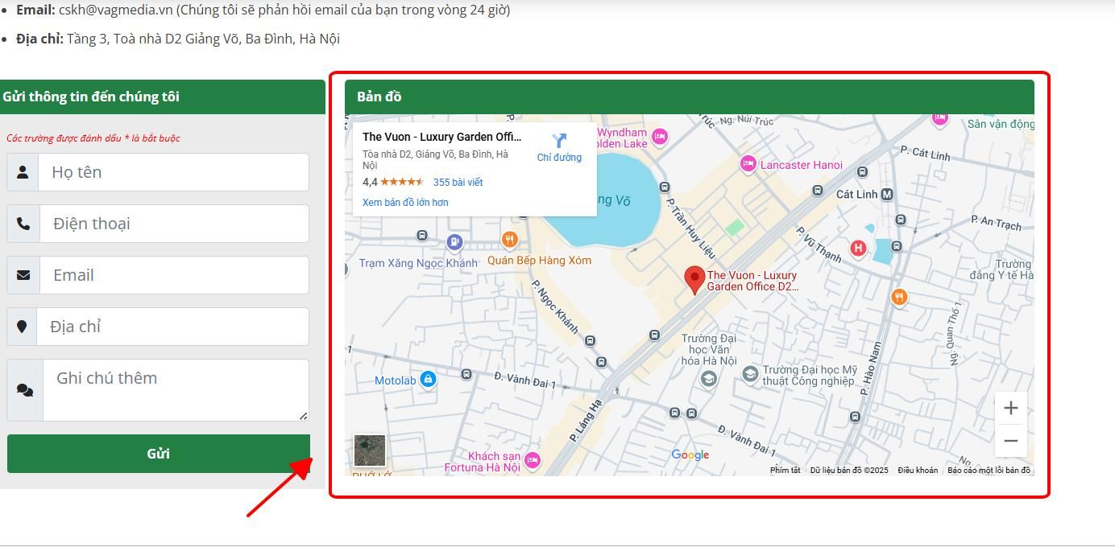This screenshot has width=1115, height=547.
Task: Click the Chỉ đường directions icon
Action: click(559, 141)
